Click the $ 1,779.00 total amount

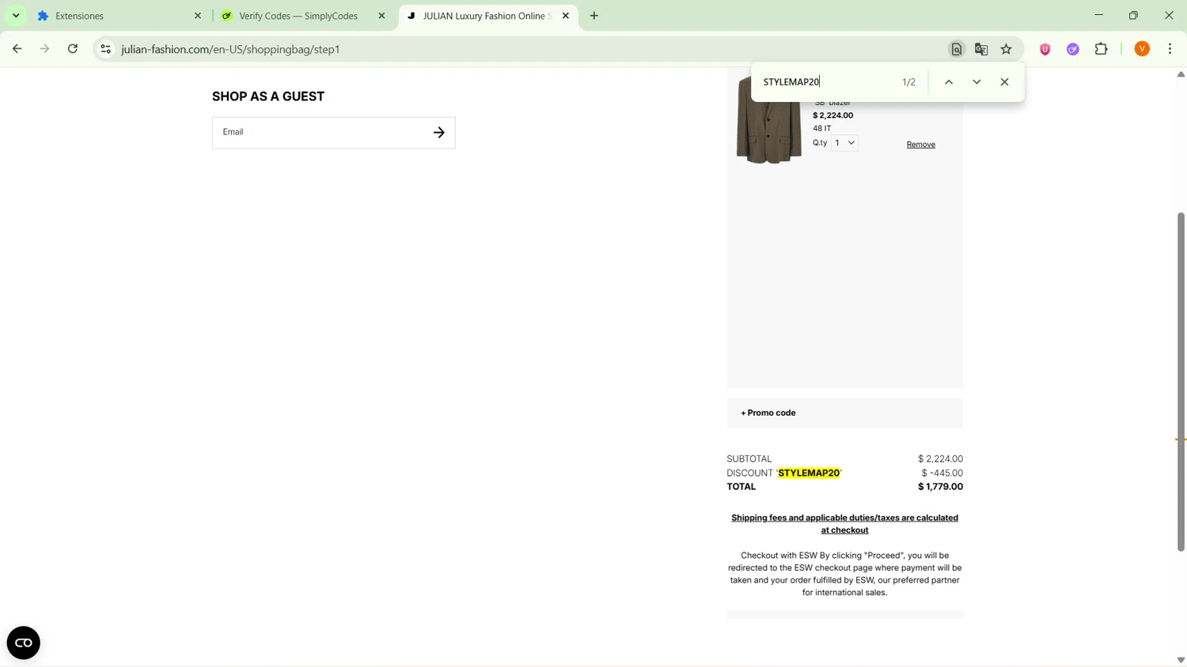pyautogui.click(x=940, y=487)
